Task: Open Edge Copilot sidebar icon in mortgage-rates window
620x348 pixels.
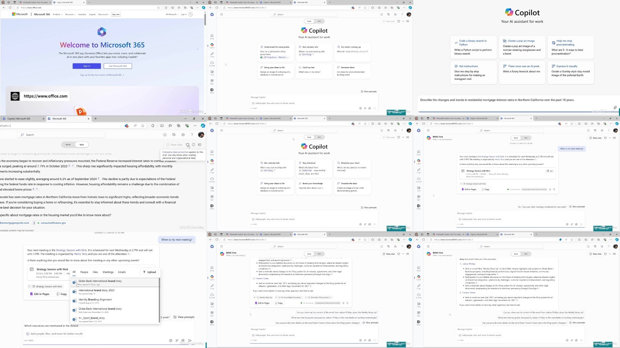Action: click(203, 126)
